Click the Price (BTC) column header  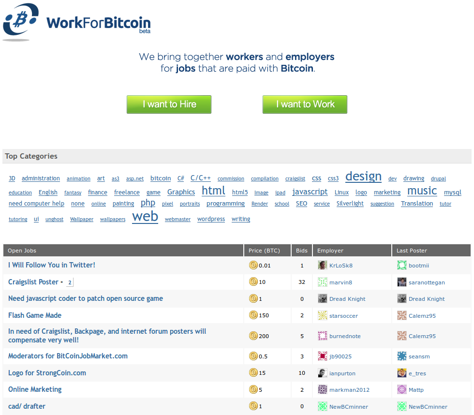(x=264, y=251)
